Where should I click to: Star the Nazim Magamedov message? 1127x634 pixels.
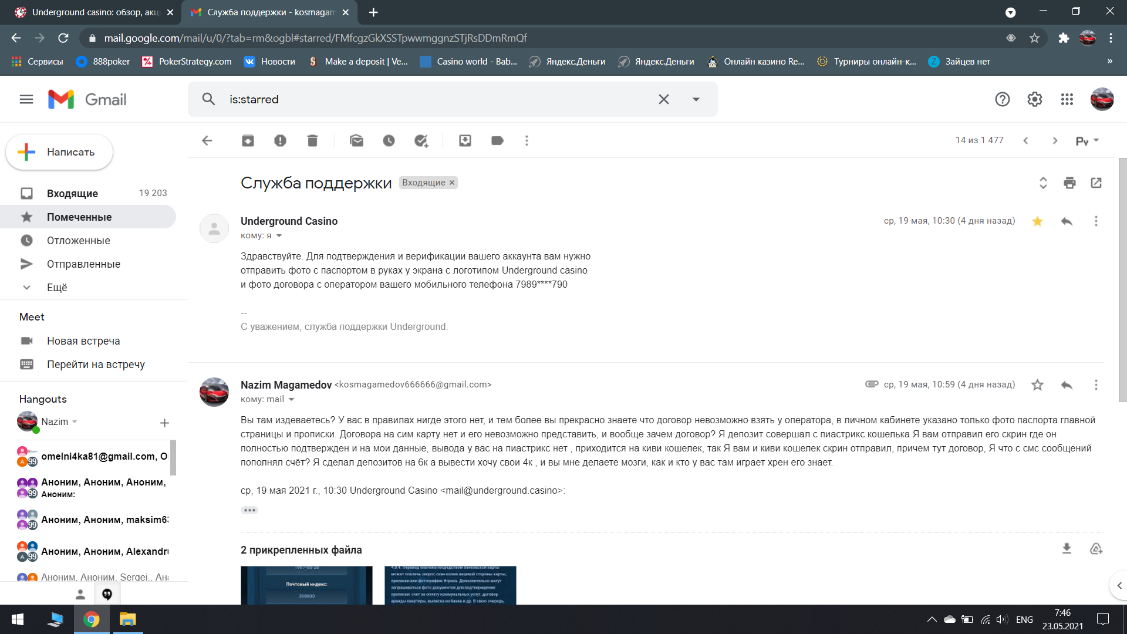1037,385
